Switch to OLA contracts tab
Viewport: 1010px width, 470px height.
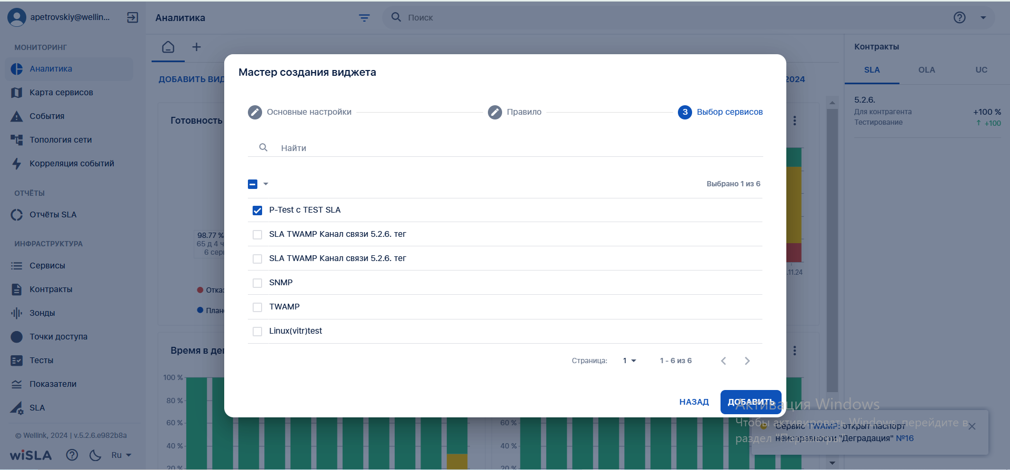pyautogui.click(x=927, y=70)
